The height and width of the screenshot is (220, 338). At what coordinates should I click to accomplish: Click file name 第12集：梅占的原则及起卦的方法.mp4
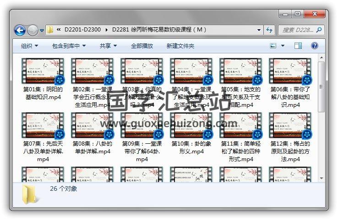tap(290, 152)
